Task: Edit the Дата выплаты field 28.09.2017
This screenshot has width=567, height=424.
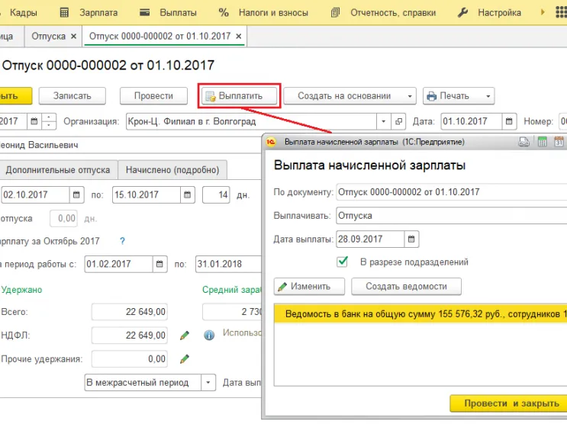Action: tap(370, 239)
